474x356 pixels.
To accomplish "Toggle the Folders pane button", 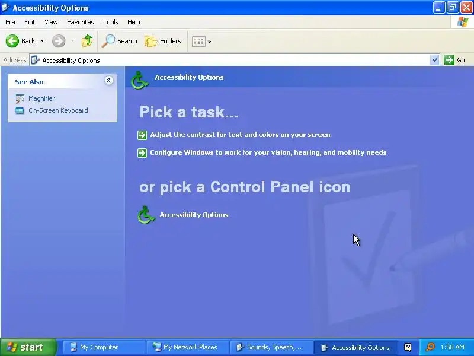I will coord(163,41).
